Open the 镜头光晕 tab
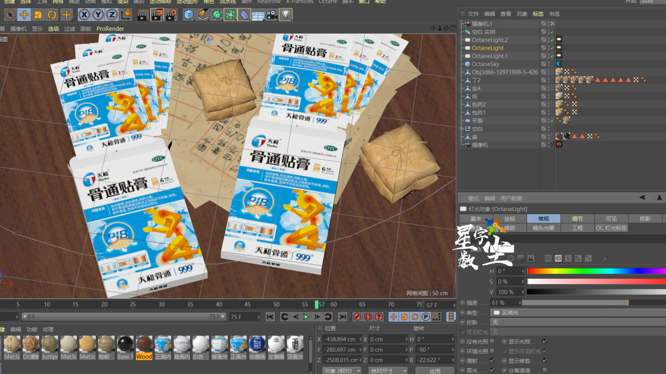This screenshot has height=374, width=666. pos(544,228)
